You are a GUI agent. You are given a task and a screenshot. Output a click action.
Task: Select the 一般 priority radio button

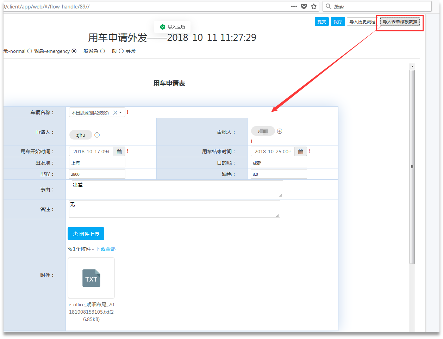click(x=102, y=51)
